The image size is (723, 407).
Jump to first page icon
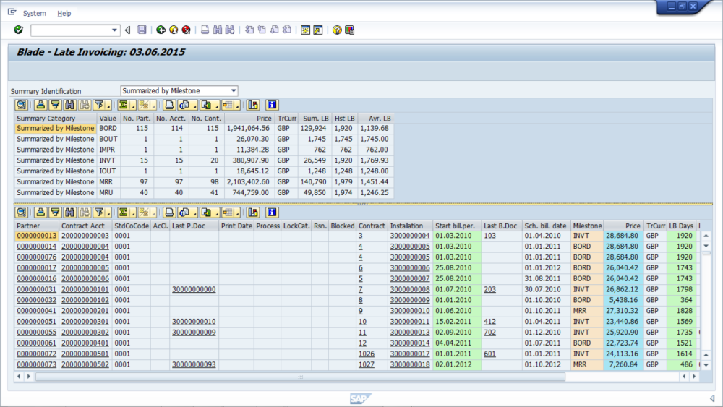coord(249,30)
